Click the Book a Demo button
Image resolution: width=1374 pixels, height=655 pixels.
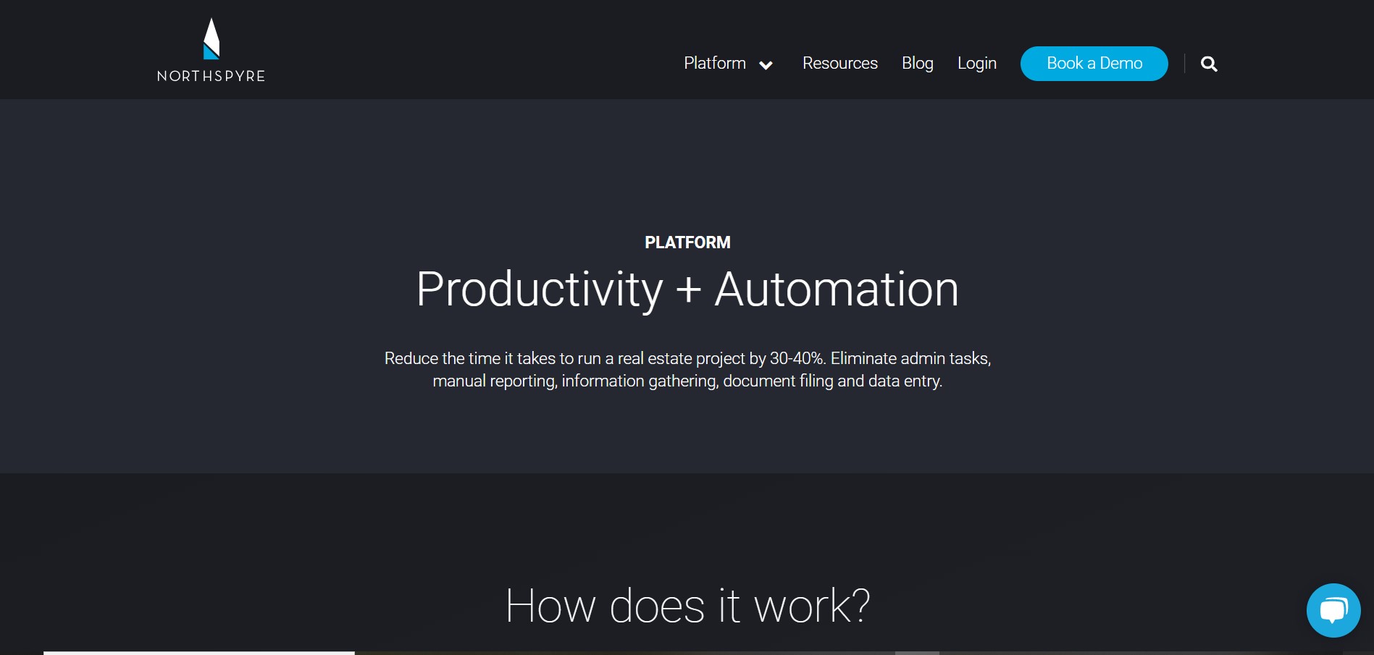[x=1094, y=64]
